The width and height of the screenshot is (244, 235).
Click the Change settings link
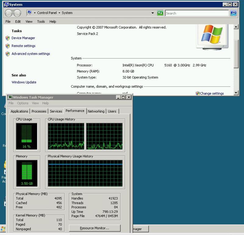coord(212,93)
